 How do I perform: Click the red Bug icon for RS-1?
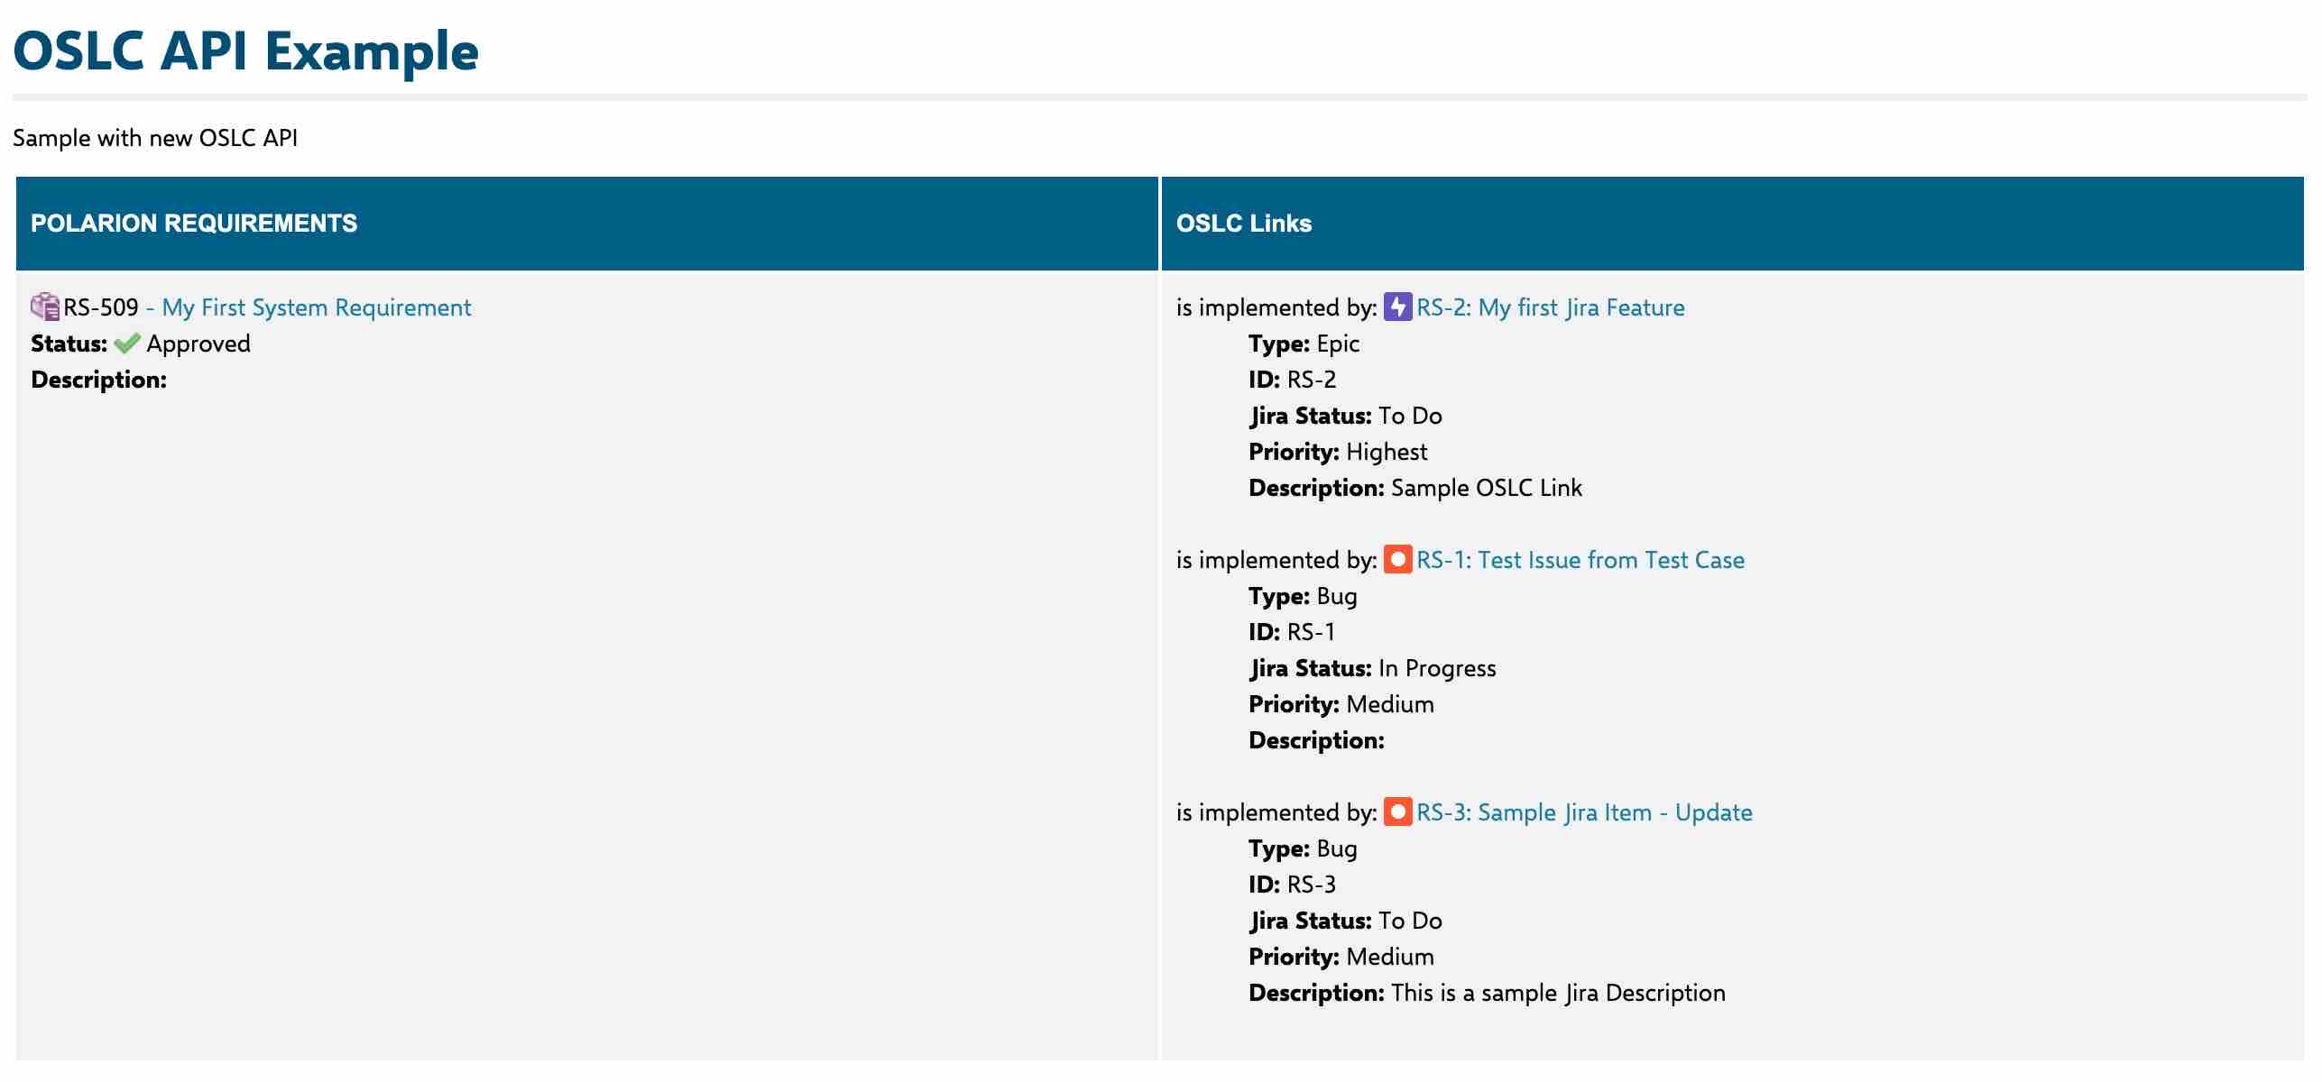[x=1397, y=560]
